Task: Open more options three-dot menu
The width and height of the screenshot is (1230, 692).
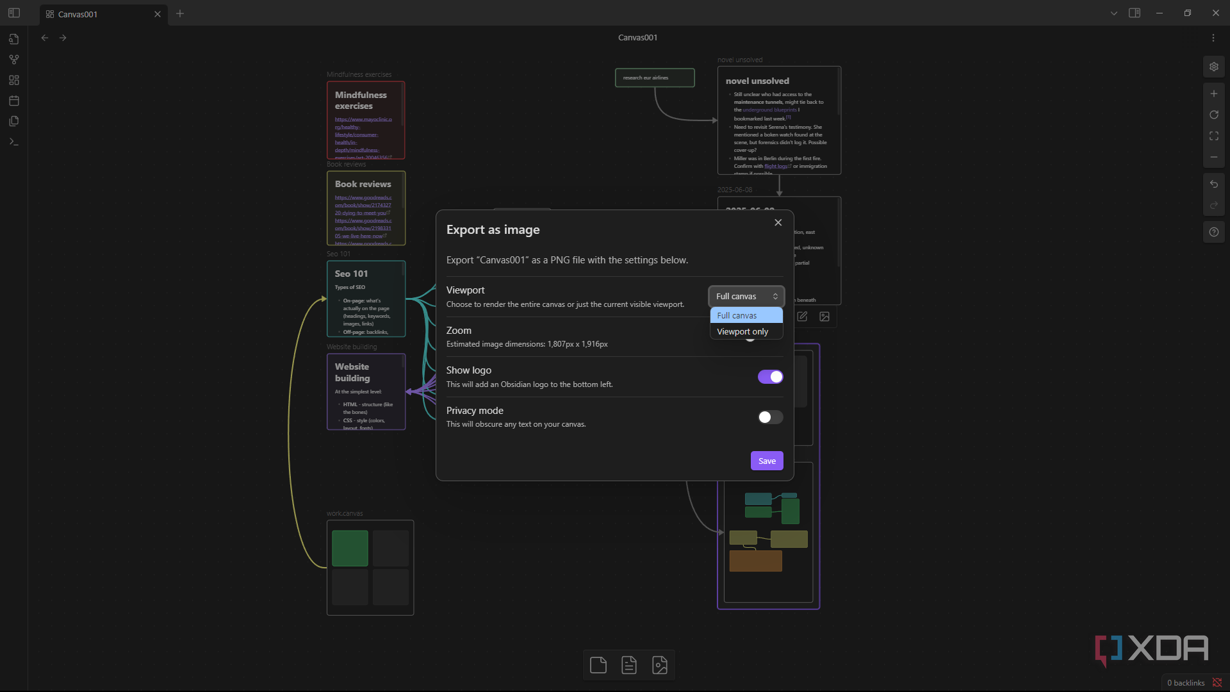Action: (1213, 38)
